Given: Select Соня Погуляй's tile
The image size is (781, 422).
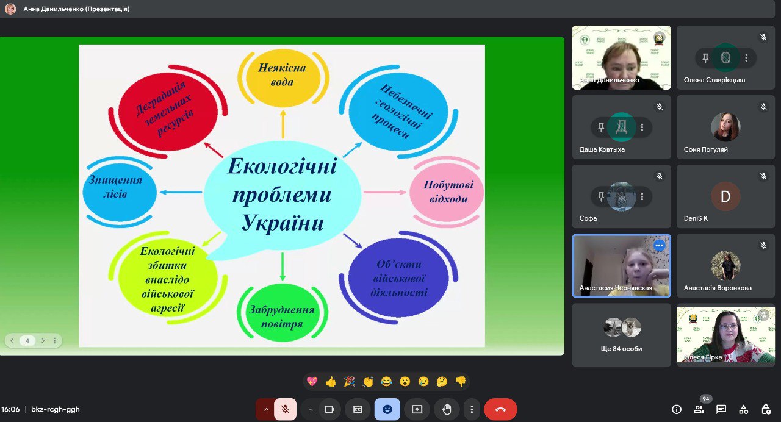Looking at the screenshot, I should coord(725,127).
